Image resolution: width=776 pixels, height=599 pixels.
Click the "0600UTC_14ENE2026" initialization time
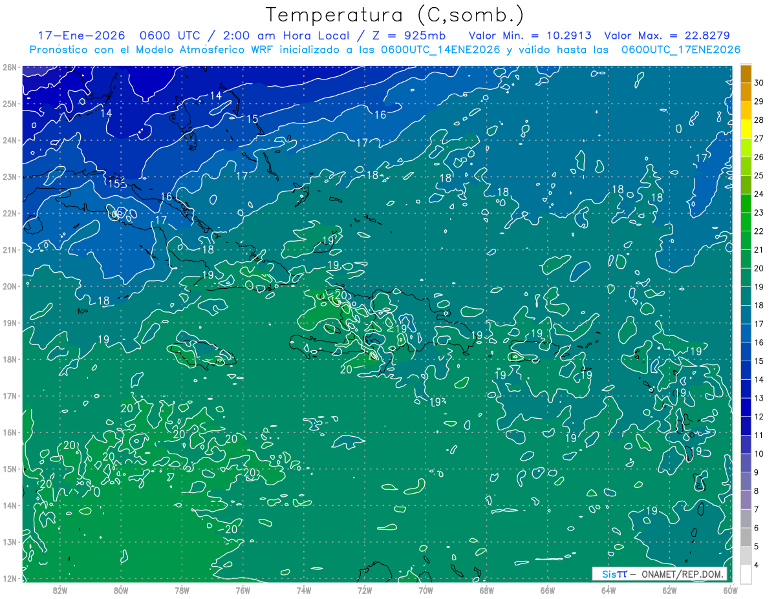[440, 50]
